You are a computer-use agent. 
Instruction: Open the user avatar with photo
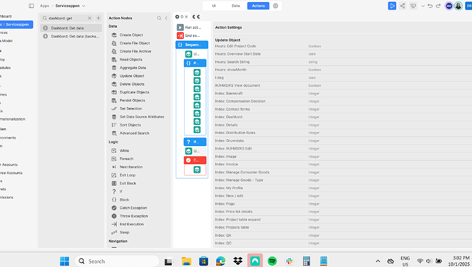coord(458,5)
